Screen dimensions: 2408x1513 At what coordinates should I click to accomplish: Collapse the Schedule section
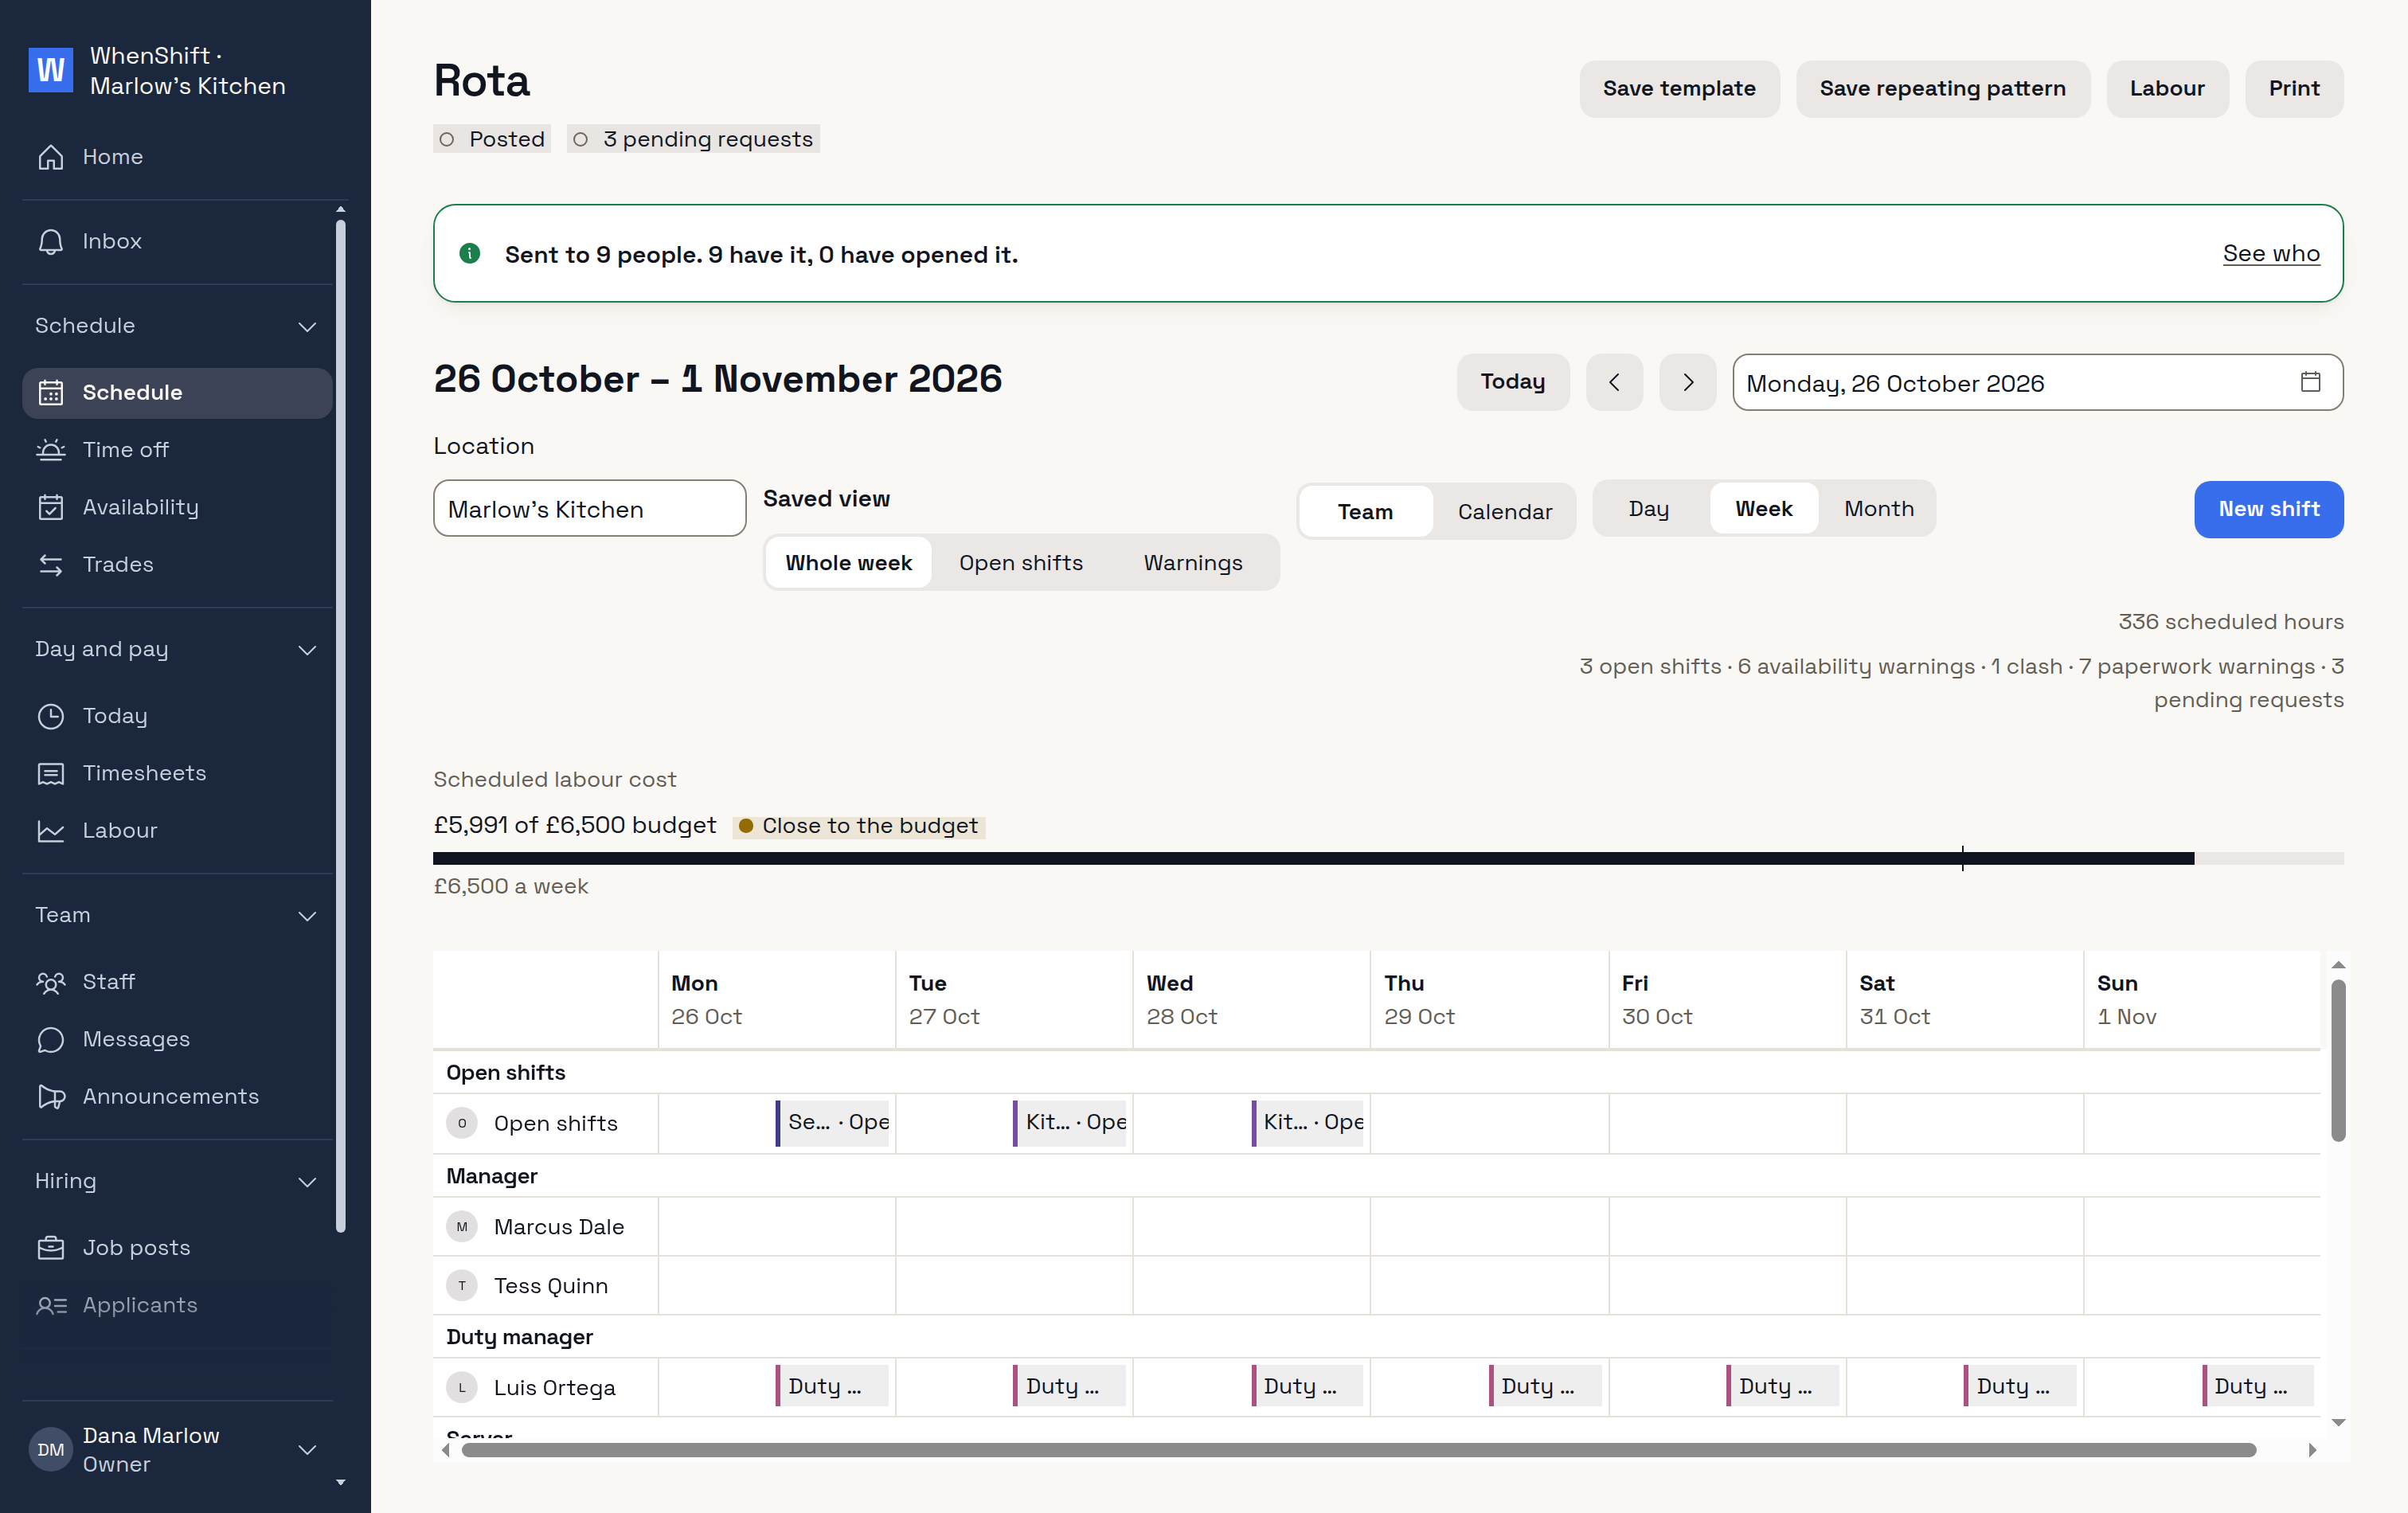178,326
